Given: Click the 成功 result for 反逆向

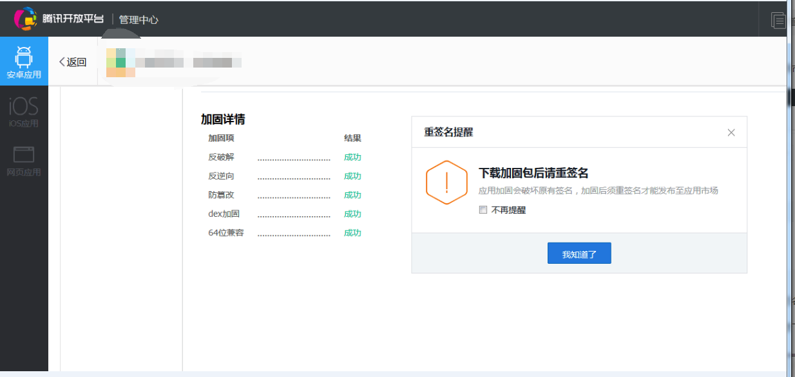Looking at the screenshot, I should [352, 176].
